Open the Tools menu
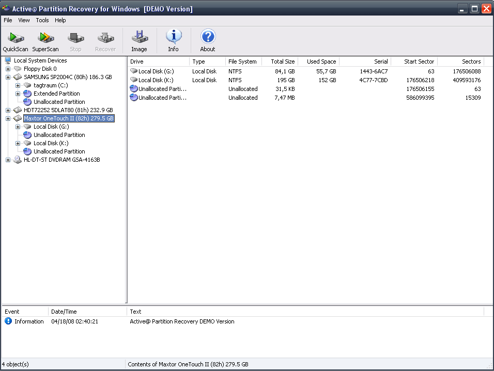 [x=42, y=20]
